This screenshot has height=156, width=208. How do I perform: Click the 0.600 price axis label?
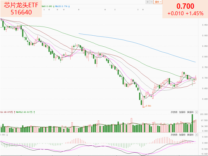pos(205,99)
